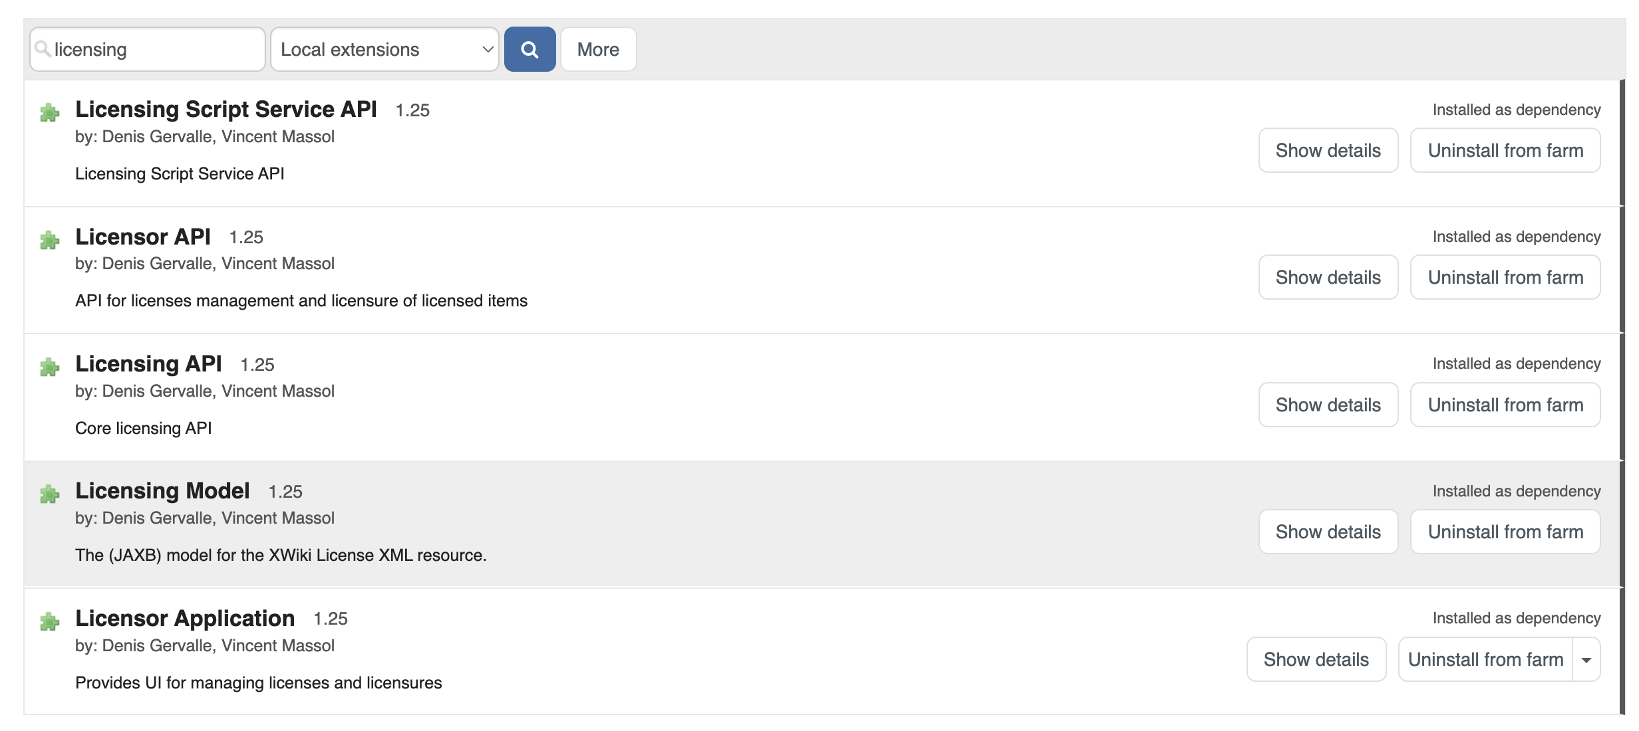Image resolution: width=1639 pixels, height=731 pixels.
Task: Show details for Licensing Script Service API
Action: tap(1328, 150)
